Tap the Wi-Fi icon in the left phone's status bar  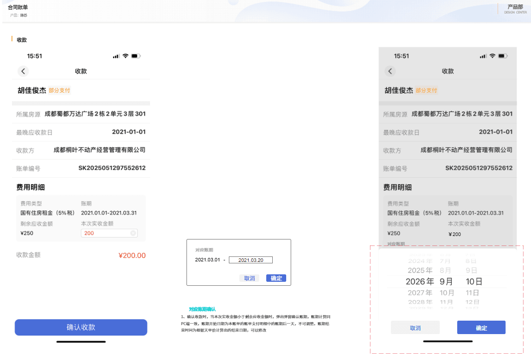(x=126, y=56)
